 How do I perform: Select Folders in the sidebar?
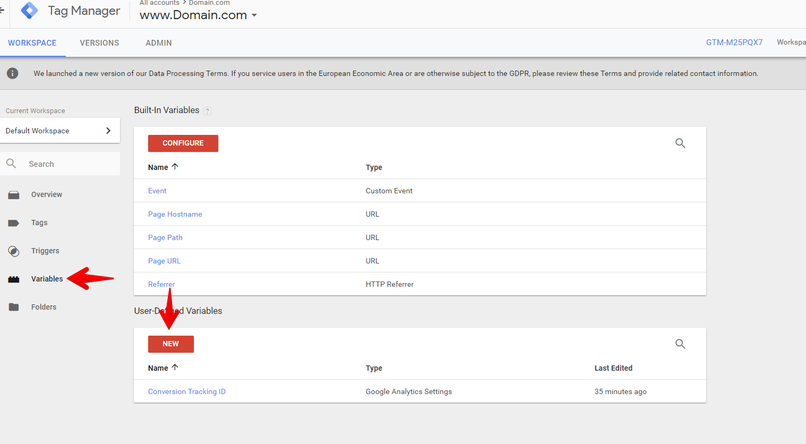click(x=44, y=307)
